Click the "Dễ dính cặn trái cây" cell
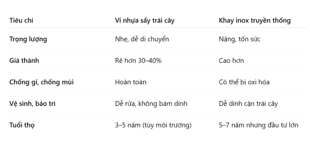The image size is (310, 143). [x=248, y=104]
